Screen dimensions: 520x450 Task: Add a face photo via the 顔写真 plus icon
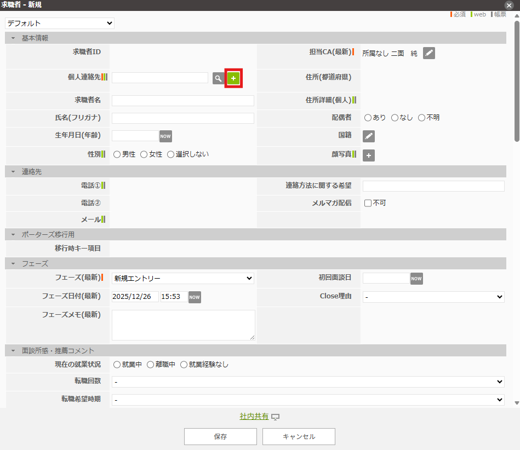point(368,155)
